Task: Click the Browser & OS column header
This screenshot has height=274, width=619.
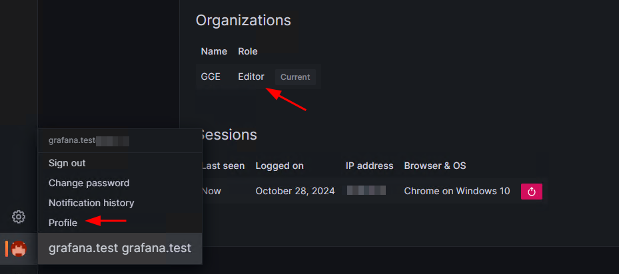Action: coord(435,166)
